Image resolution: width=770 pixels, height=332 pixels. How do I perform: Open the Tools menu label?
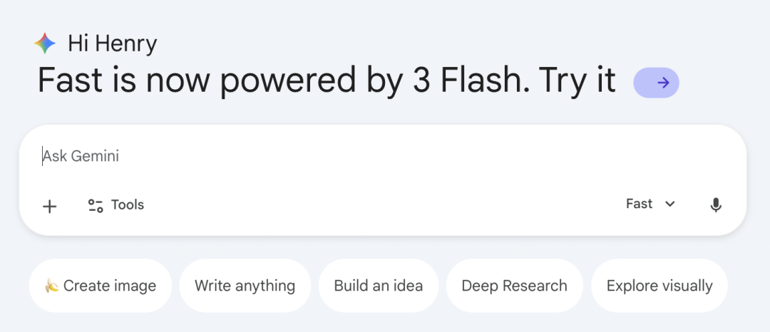128,205
